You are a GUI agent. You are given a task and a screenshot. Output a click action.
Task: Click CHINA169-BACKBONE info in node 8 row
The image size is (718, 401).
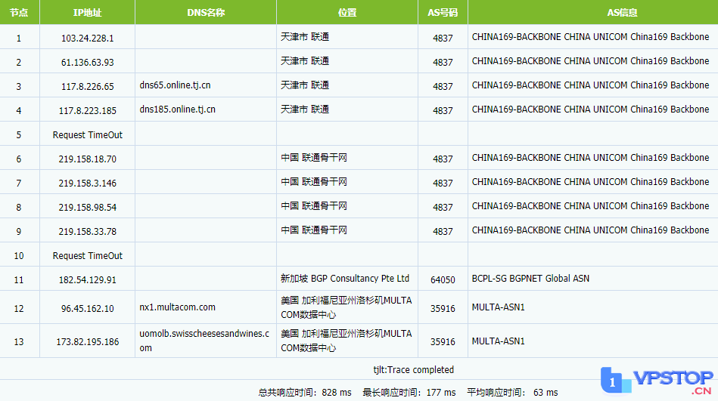[590, 206]
